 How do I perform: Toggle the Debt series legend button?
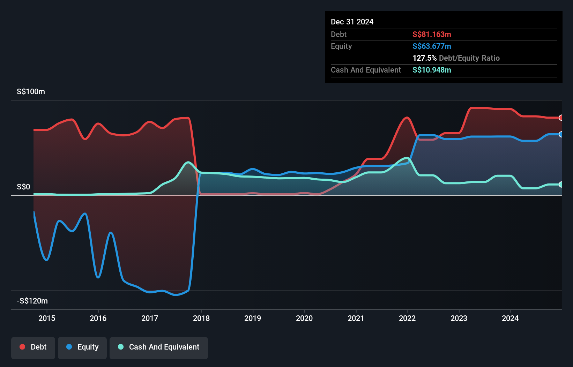click(x=33, y=348)
